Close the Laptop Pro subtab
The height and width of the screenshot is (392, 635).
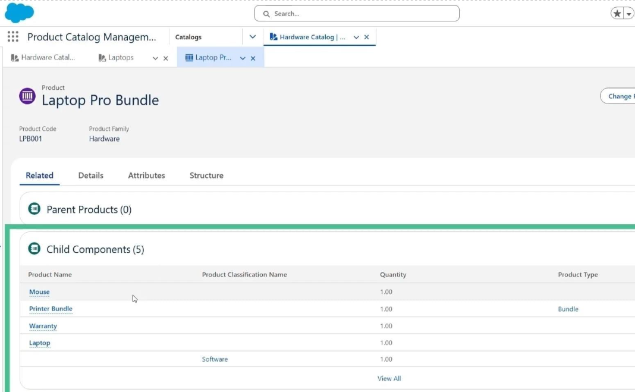(x=253, y=58)
